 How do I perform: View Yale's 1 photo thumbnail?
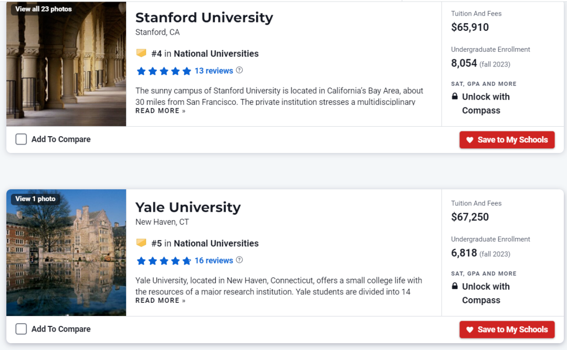[35, 199]
